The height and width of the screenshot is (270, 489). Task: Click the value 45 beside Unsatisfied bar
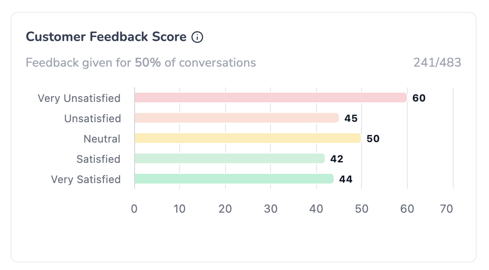point(351,118)
